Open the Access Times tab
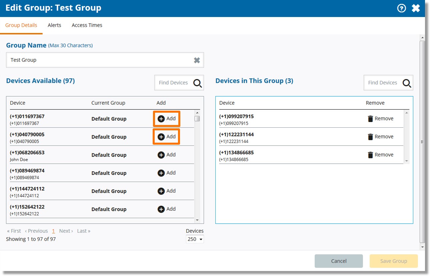Viewport: 431px width, 277px height. 87,25
